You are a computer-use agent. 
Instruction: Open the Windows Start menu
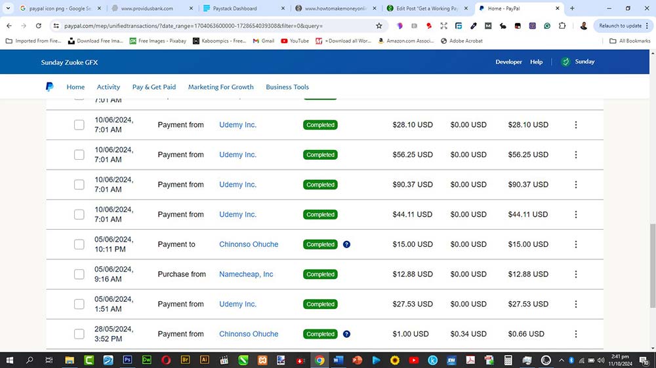[x=9, y=360]
